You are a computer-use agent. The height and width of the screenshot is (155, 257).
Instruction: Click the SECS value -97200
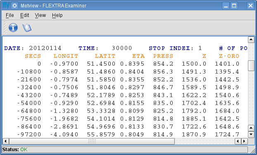coord(29,134)
